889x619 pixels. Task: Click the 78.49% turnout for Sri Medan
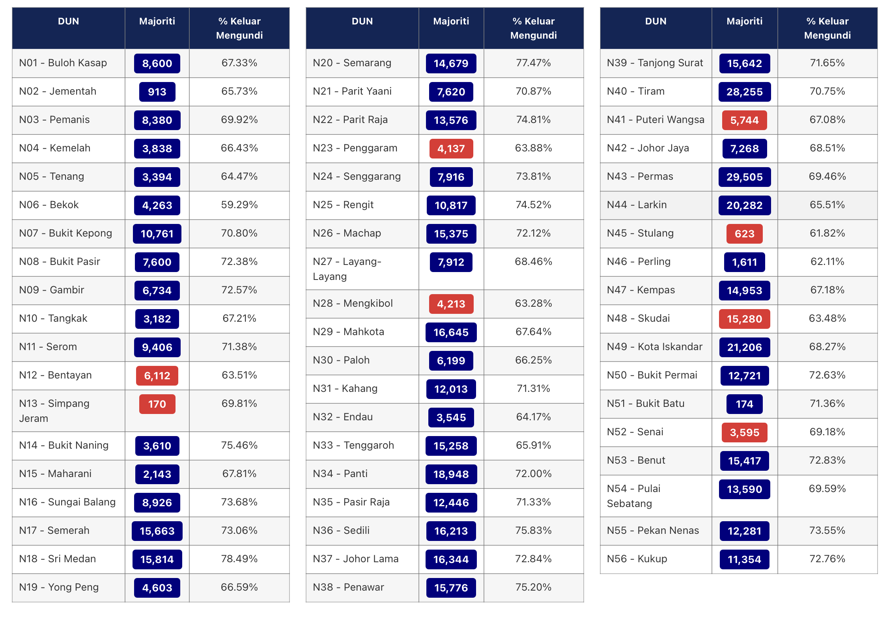[x=239, y=559]
